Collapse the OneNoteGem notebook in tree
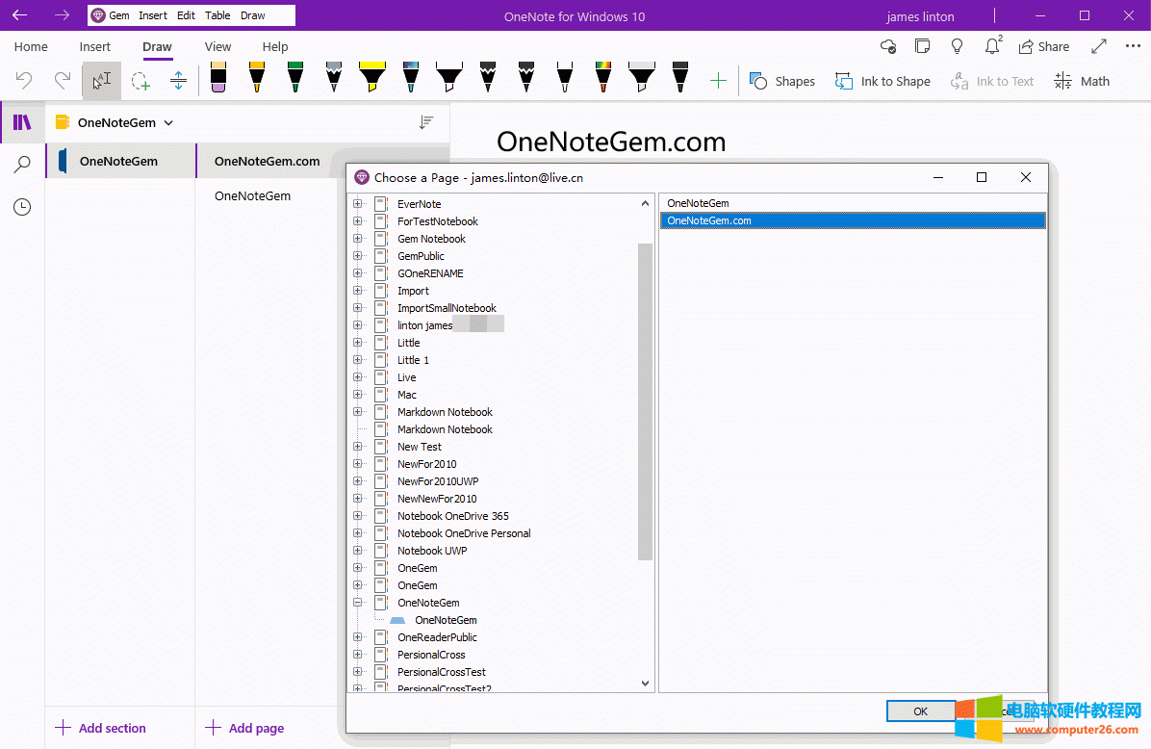 358,603
